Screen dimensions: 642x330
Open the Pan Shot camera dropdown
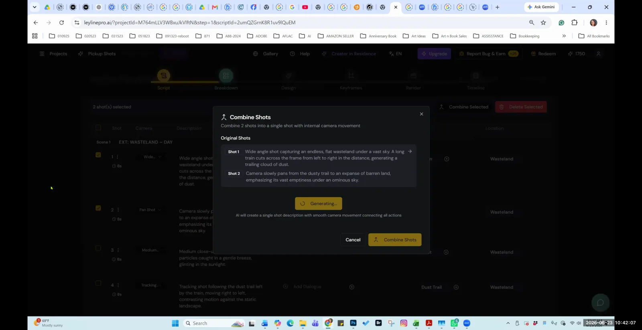(150, 210)
